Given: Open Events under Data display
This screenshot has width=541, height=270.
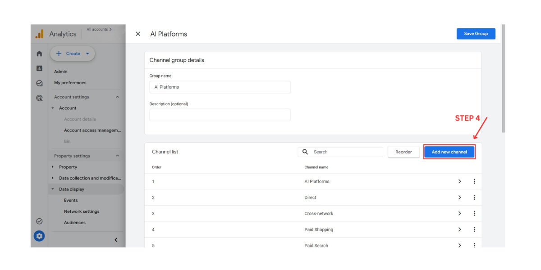Looking at the screenshot, I should [x=71, y=200].
